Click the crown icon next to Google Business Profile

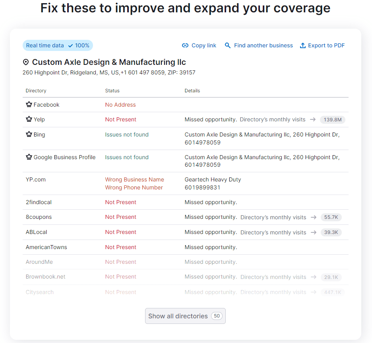tap(29, 157)
